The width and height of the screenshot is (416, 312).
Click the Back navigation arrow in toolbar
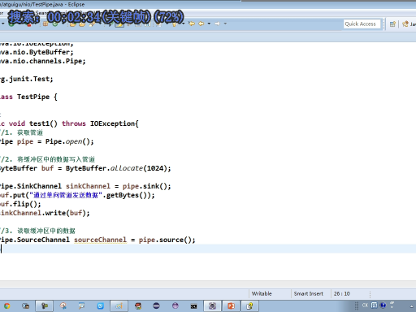[201, 24]
